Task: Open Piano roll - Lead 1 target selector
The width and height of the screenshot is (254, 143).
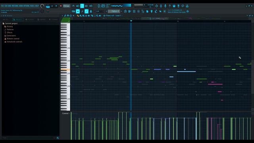Action: [x=114, y=15]
